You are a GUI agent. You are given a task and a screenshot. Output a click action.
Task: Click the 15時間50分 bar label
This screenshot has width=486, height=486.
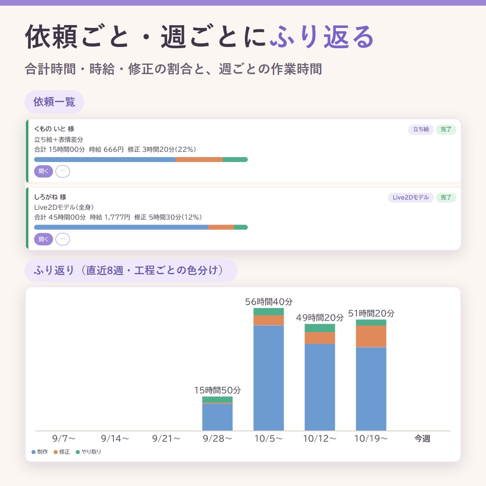(217, 390)
